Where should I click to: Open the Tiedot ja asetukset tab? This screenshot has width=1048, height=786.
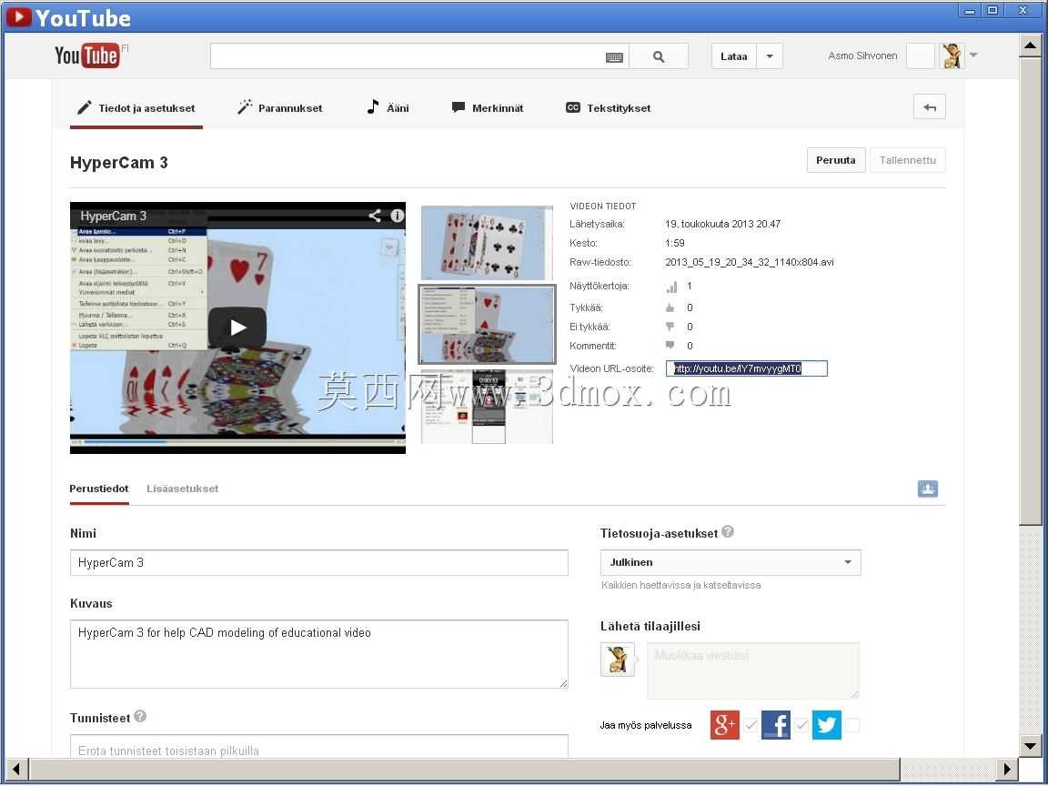tap(136, 108)
